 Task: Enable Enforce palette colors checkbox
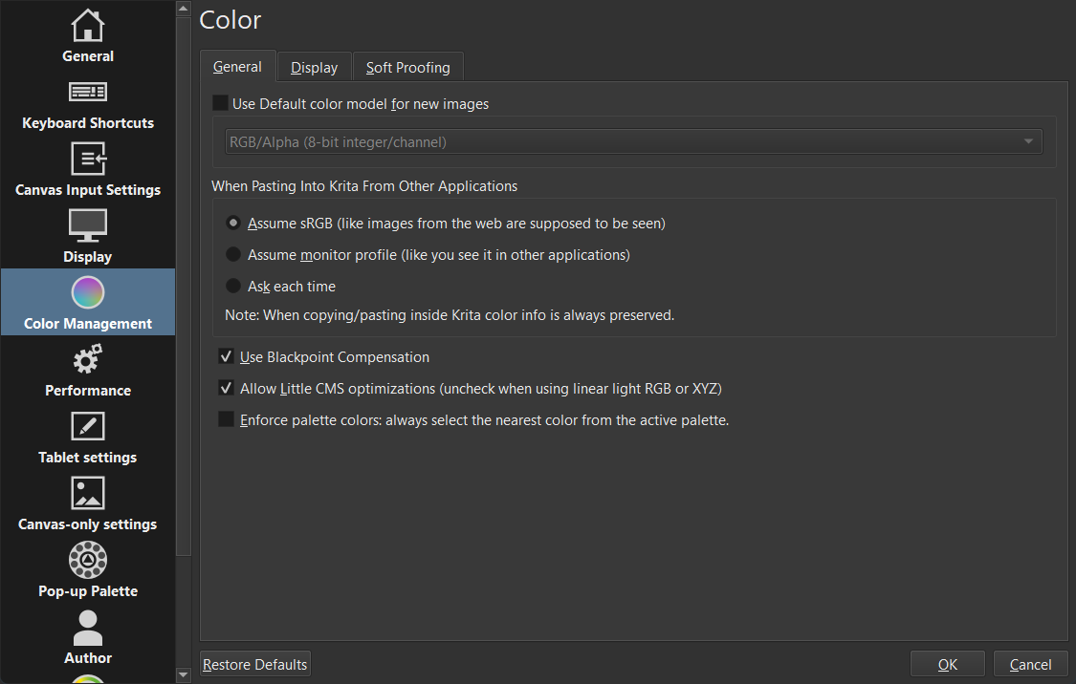227,419
